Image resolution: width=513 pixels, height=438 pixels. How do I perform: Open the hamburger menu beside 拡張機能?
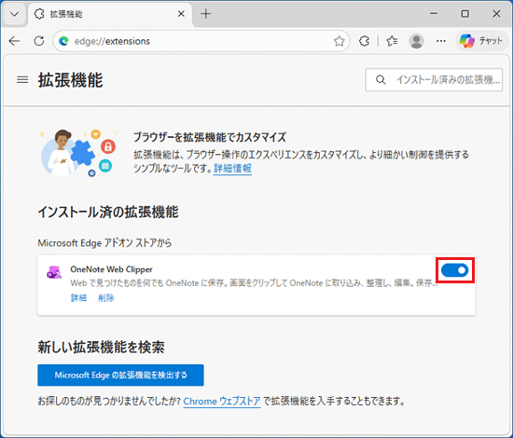click(x=22, y=80)
